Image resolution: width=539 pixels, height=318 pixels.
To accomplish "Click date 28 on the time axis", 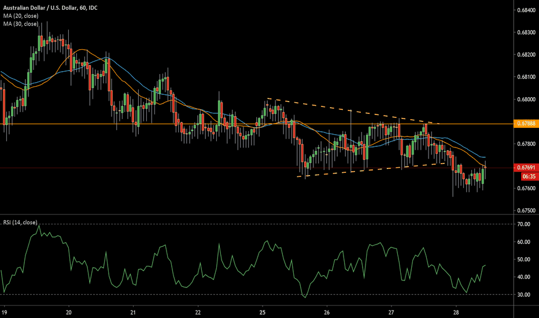I will tap(456, 309).
